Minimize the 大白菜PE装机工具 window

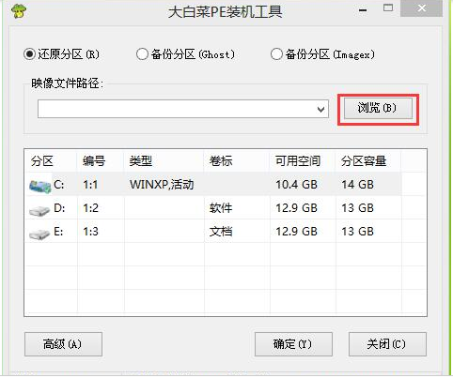coord(363,10)
